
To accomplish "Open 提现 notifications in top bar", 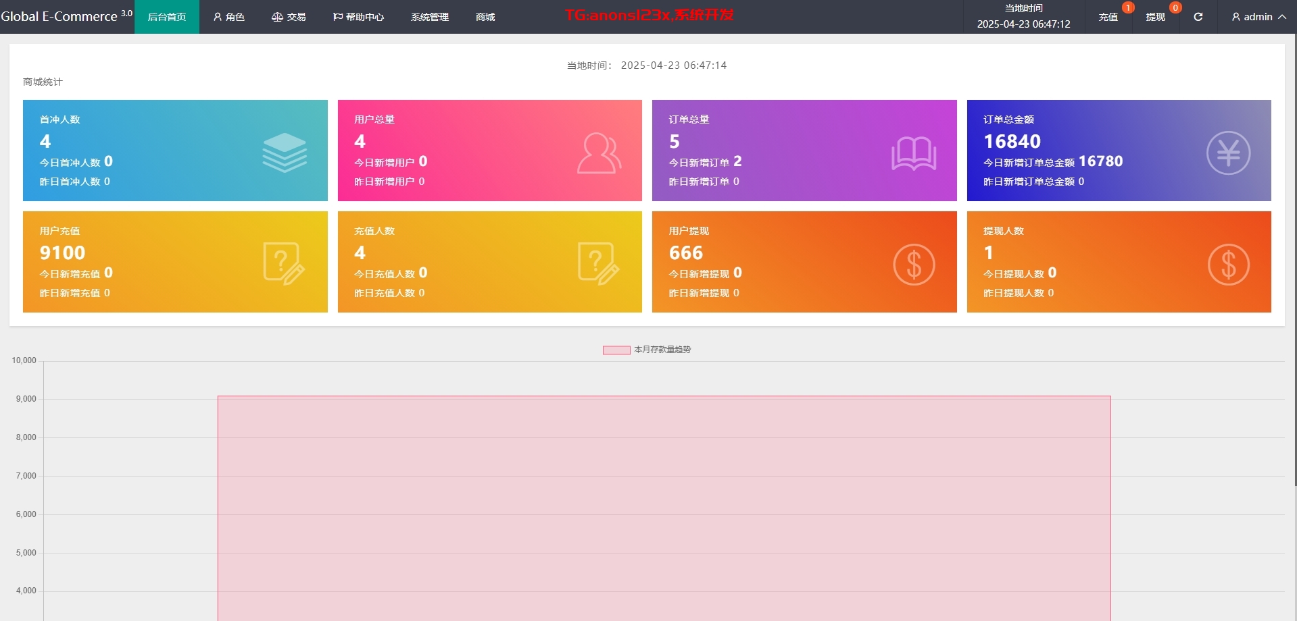I will pyautogui.click(x=1156, y=17).
